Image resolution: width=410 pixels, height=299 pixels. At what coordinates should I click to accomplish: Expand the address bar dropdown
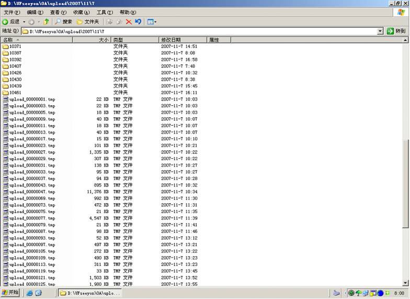(x=380, y=31)
